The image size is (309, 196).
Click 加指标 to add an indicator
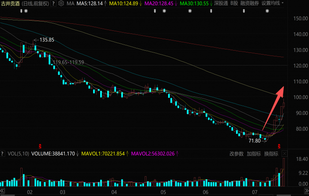click(254, 154)
